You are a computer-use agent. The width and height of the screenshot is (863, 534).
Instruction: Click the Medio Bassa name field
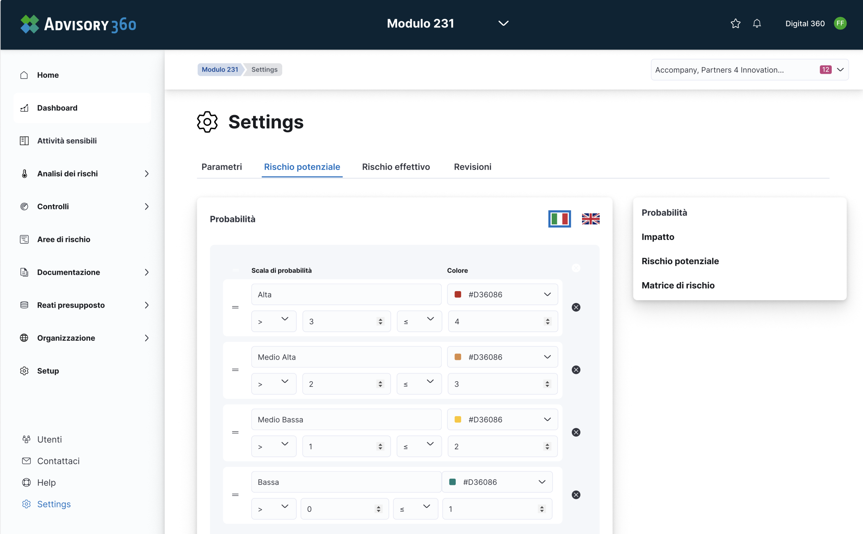pyautogui.click(x=346, y=420)
